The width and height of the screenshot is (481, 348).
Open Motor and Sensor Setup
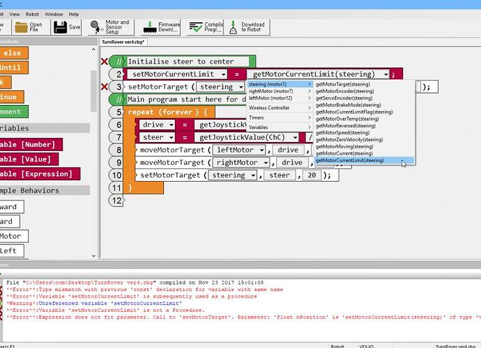[x=112, y=27]
